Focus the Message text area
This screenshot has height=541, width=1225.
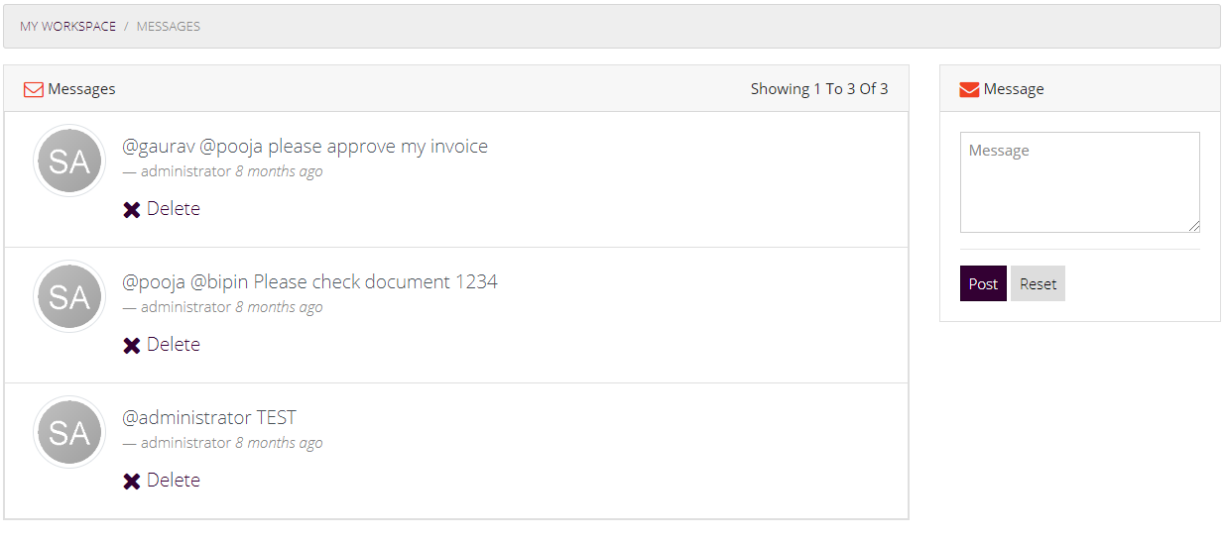[1080, 182]
